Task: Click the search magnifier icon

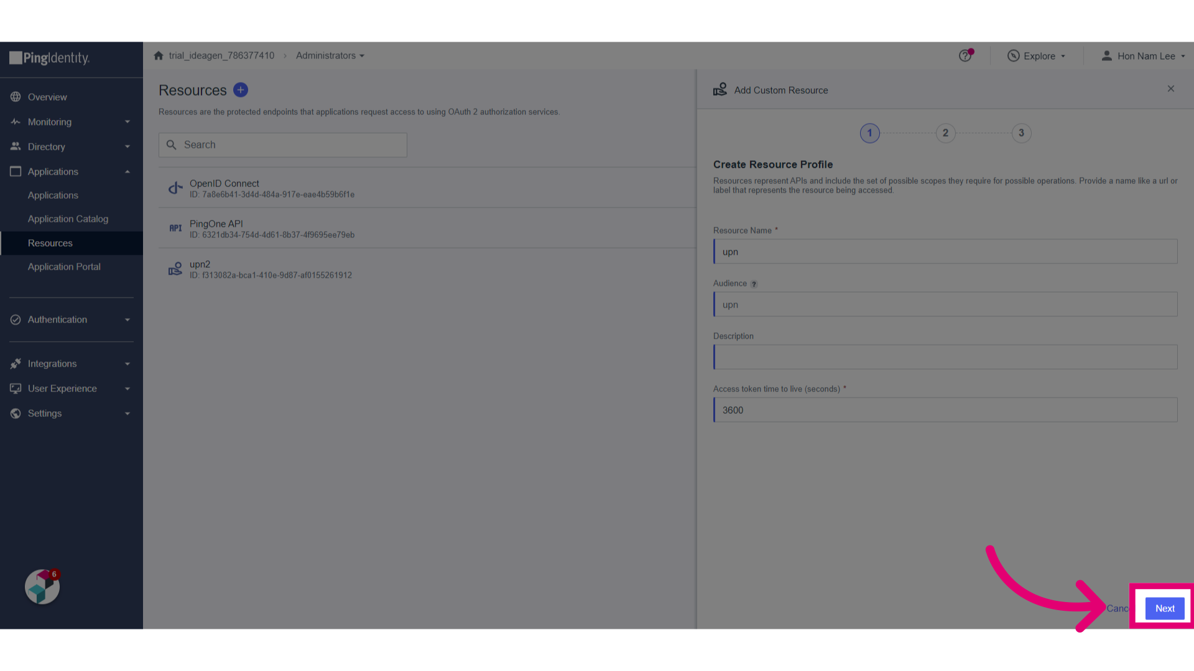Action: coord(172,145)
